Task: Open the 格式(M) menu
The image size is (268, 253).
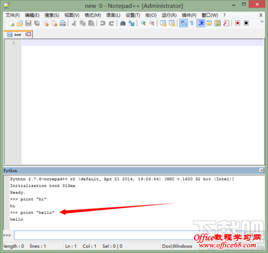Action: click(x=93, y=15)
